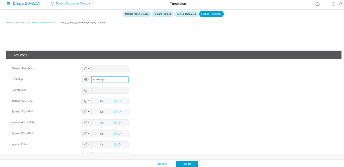Viewport: 344px width, 167px height.
Task: Switch to the Configuration Groups tab
Action: tap(137, 14)
